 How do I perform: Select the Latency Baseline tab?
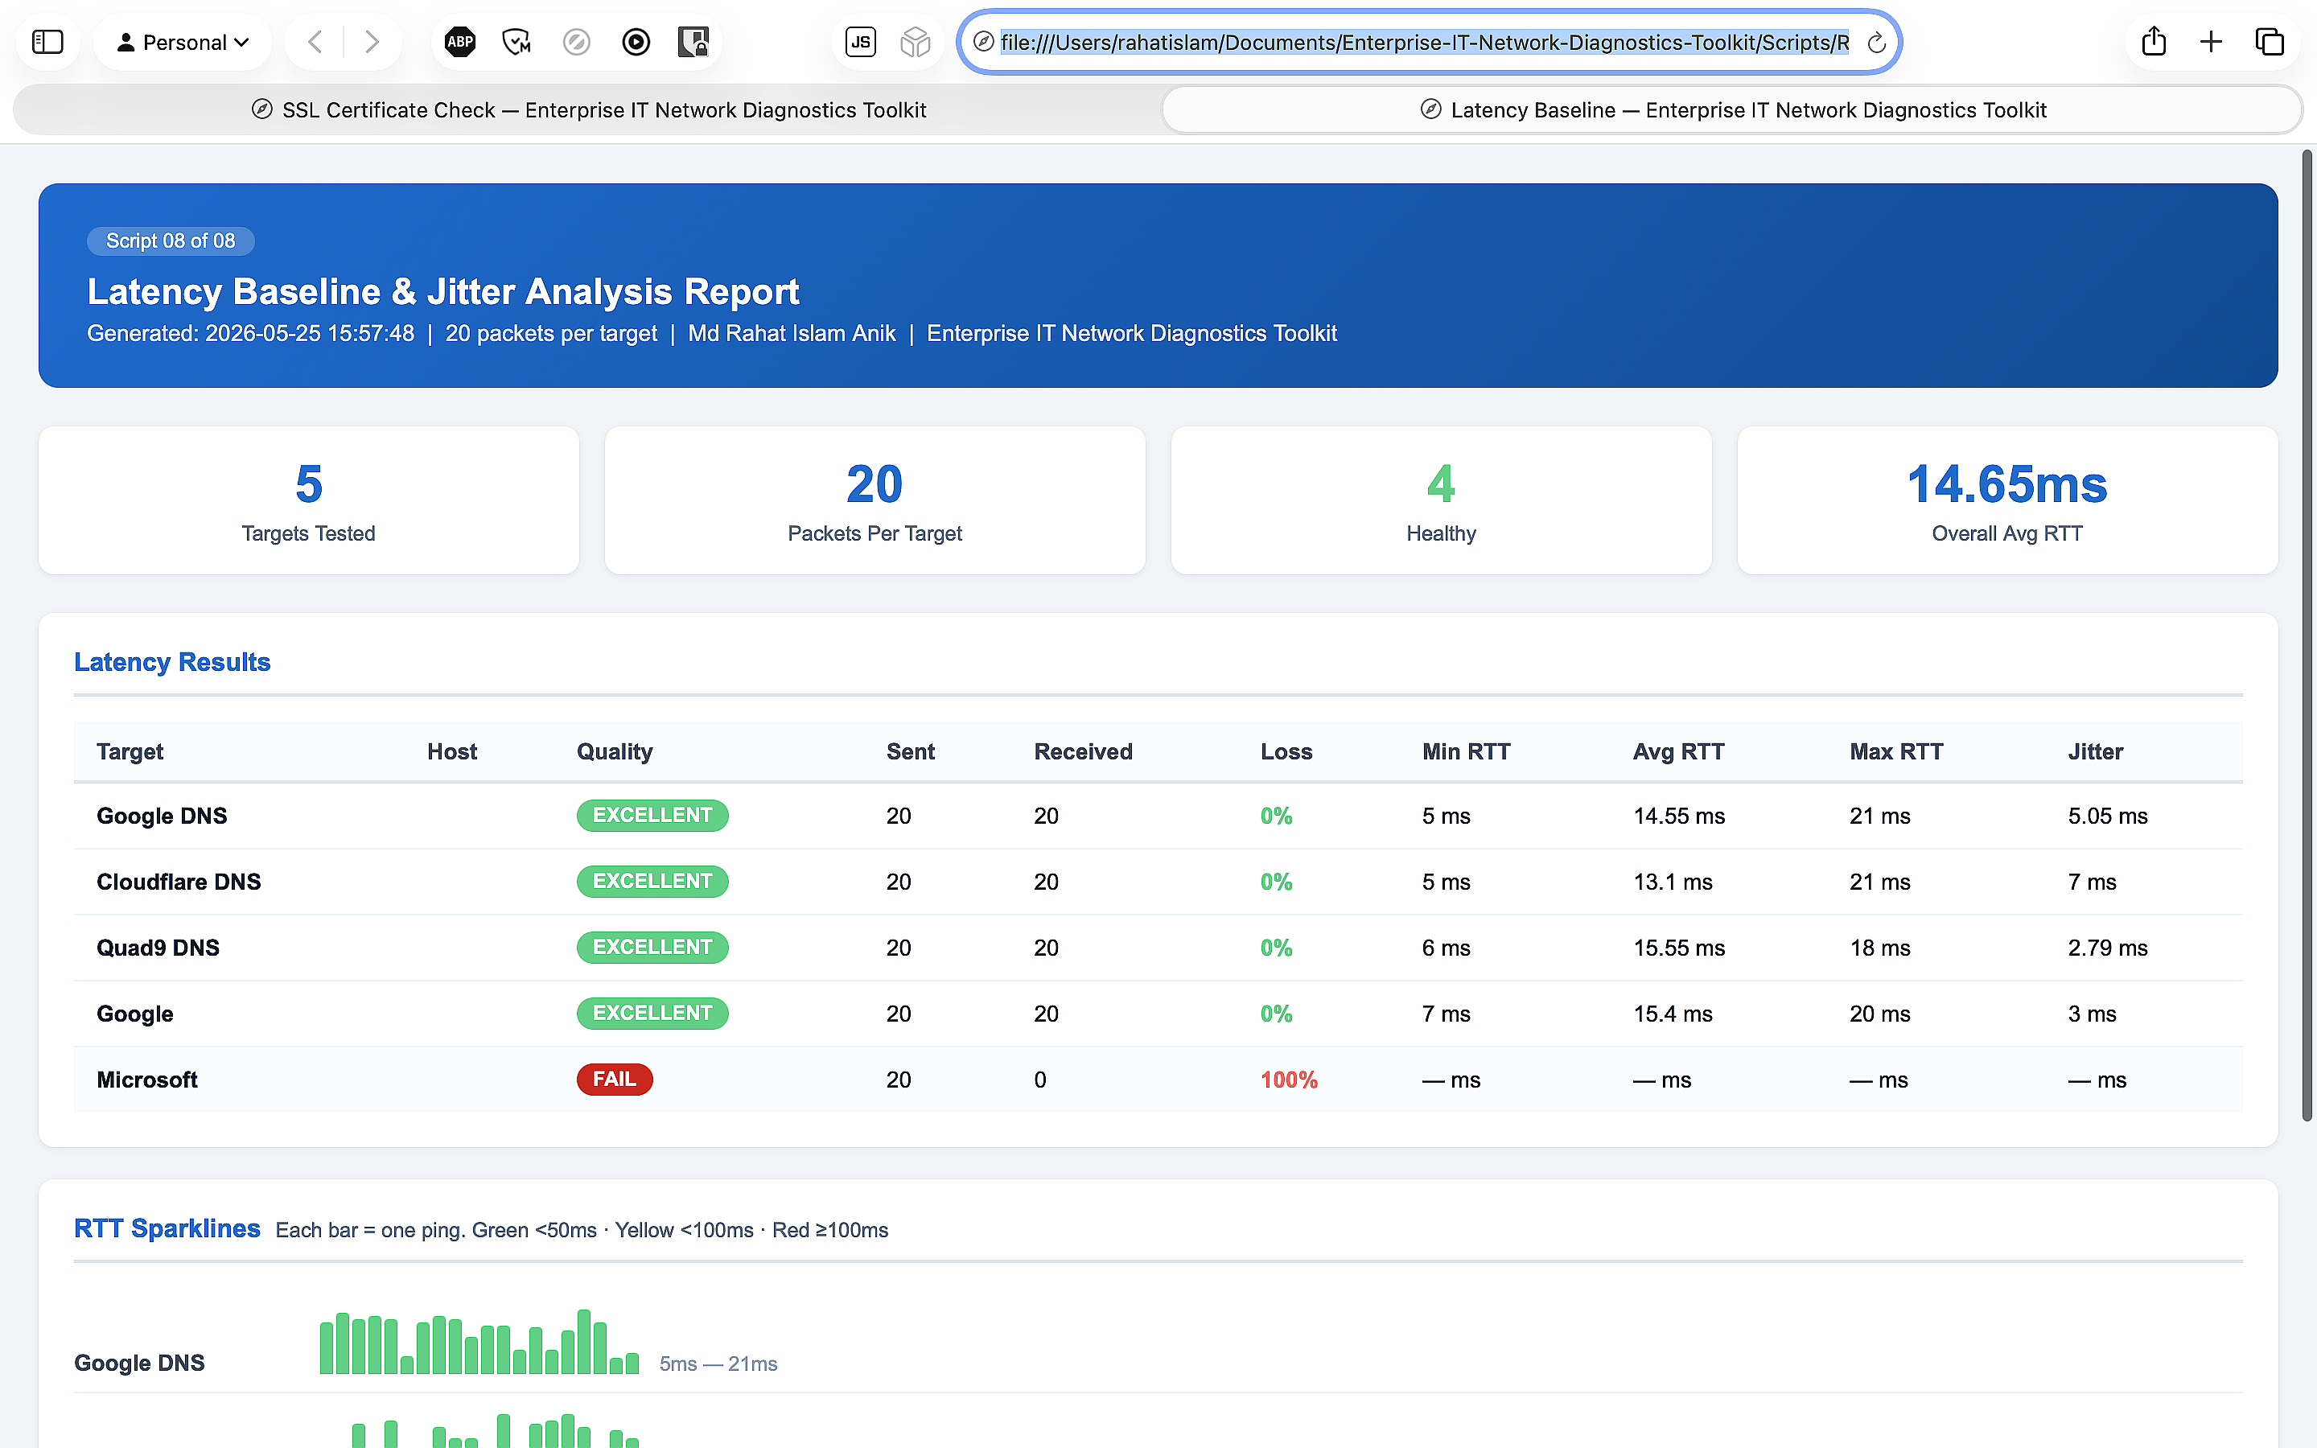tap(1731, 110)
